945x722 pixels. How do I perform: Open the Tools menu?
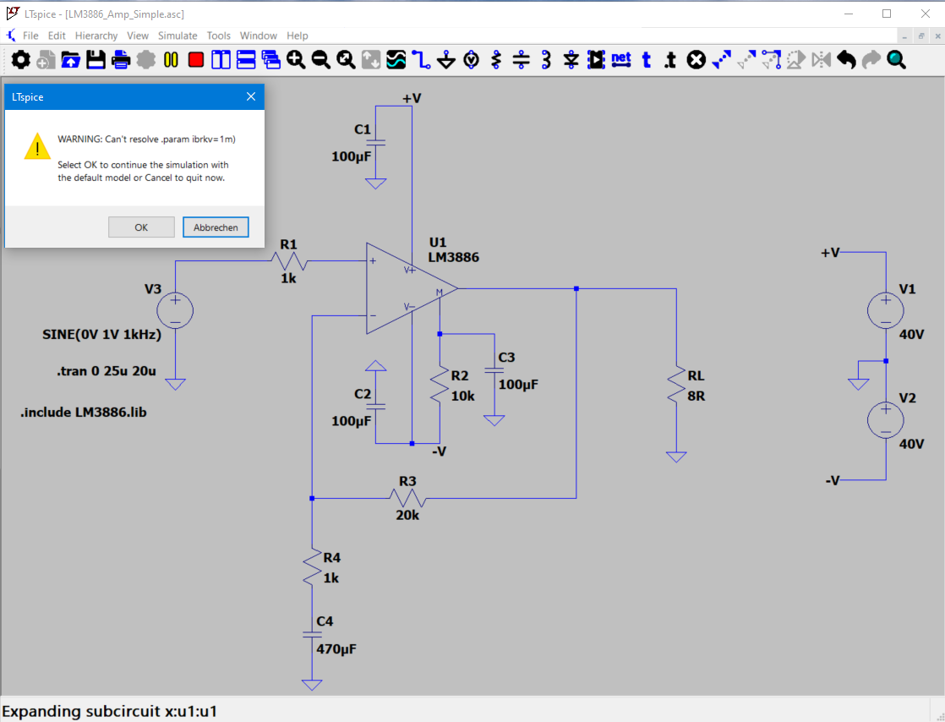(x=218, y=36)
